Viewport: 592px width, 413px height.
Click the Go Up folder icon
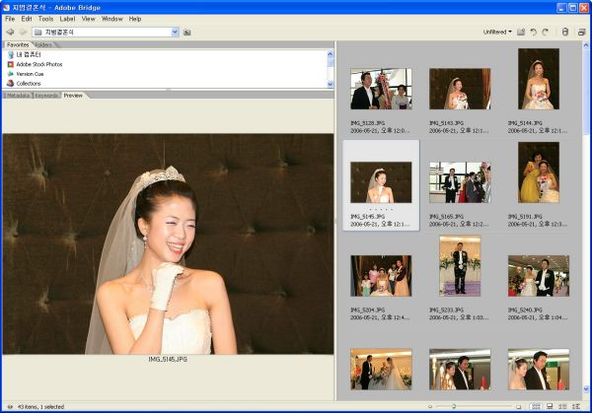click(187, 32)
